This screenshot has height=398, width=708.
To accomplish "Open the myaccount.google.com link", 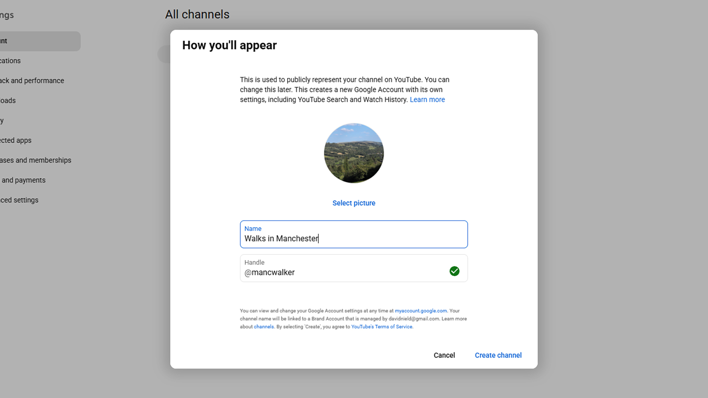I will point(421,311).
